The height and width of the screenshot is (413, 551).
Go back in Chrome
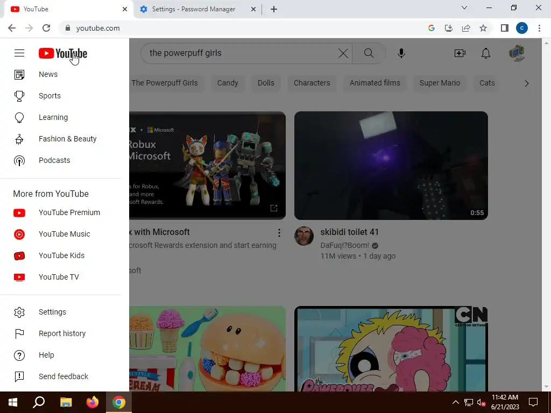click(x=12, y=28)
